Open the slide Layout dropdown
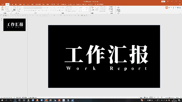This screenshot has width=182, height=102. coord(19,7)
